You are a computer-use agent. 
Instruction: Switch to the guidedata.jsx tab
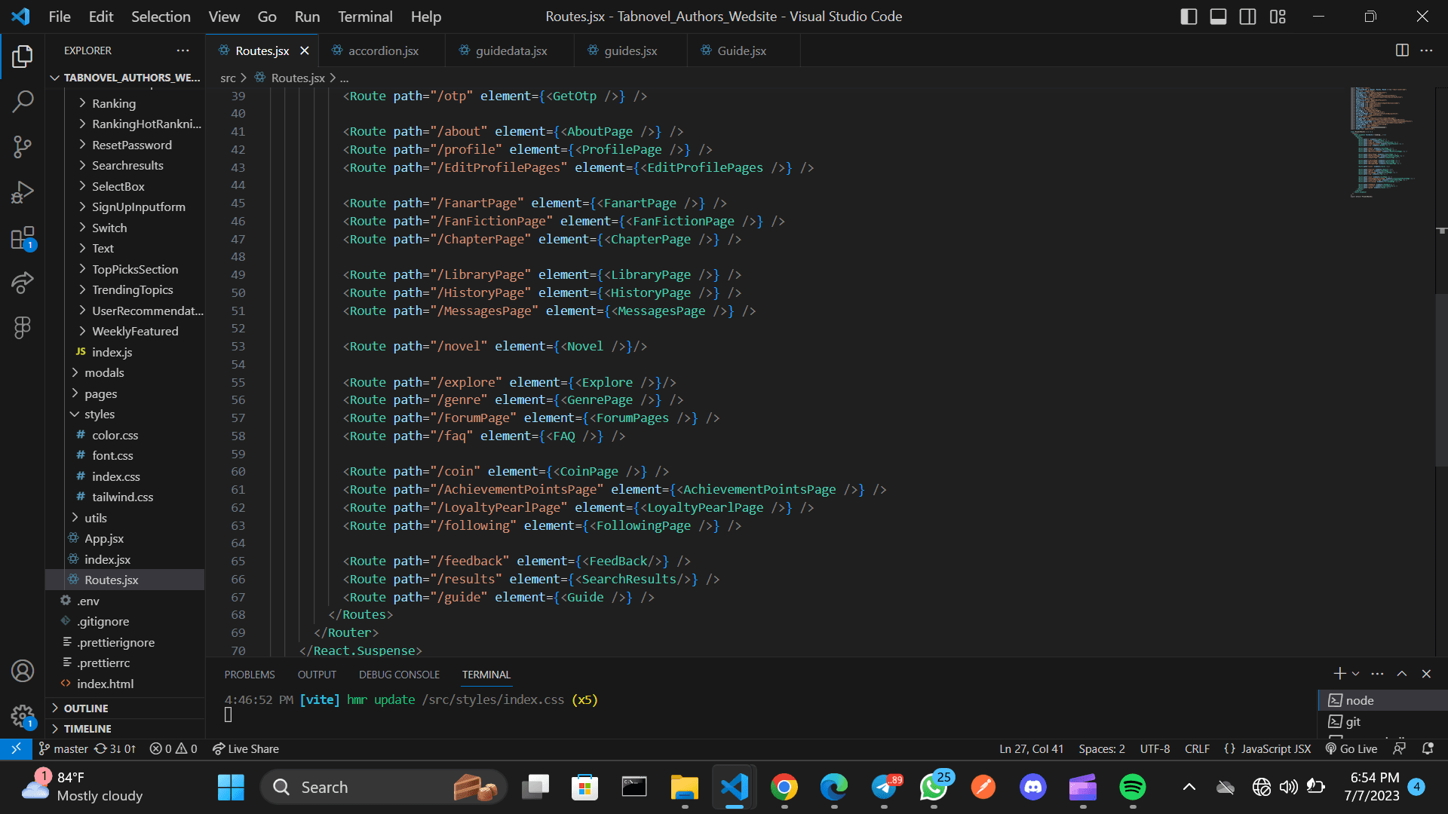click(510, 50)
